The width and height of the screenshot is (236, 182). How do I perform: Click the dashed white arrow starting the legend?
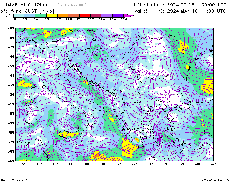pyautogui.click(x=8, y=16)
